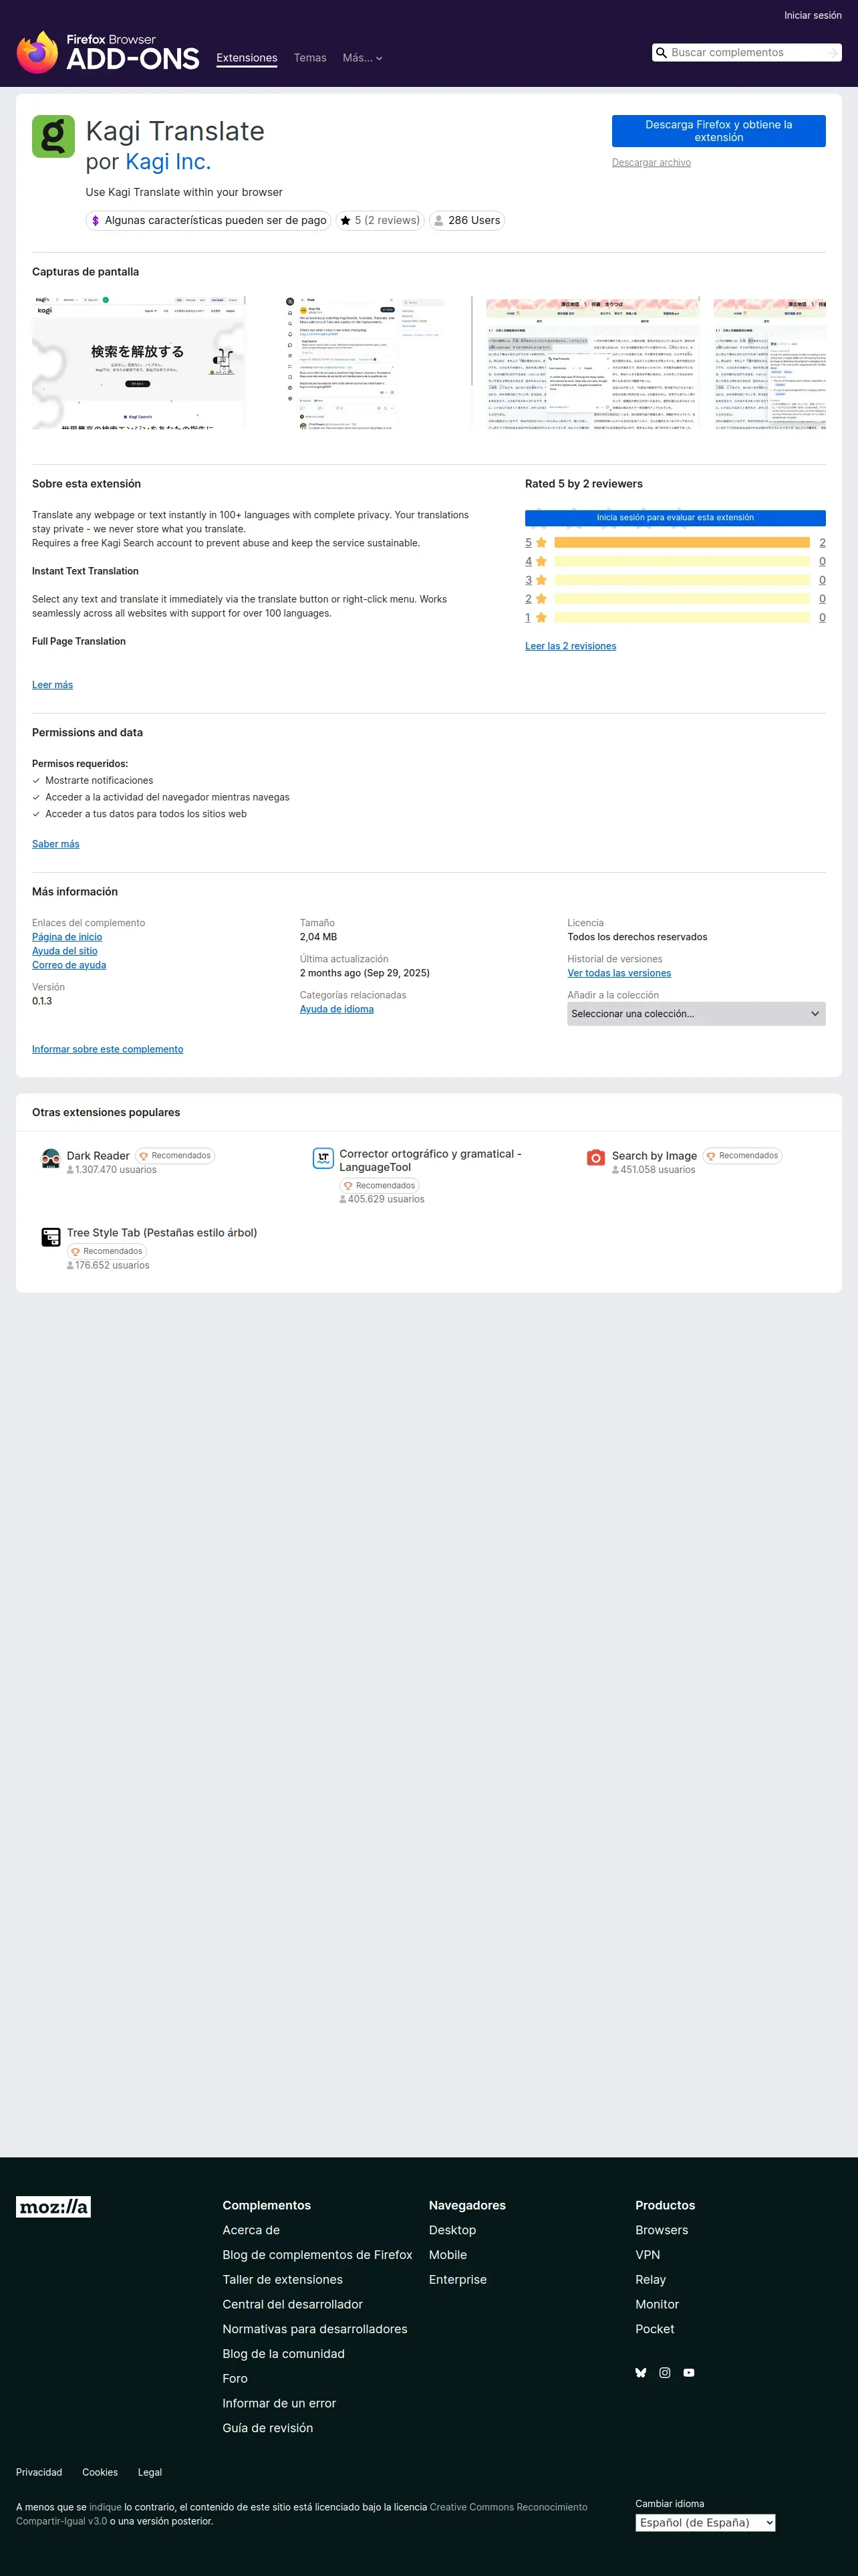Click Cookies in the footer

tap(100, 2472)
